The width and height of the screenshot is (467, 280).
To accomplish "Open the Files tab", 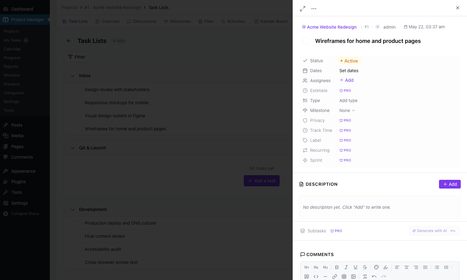I will (x=206, y=21).
